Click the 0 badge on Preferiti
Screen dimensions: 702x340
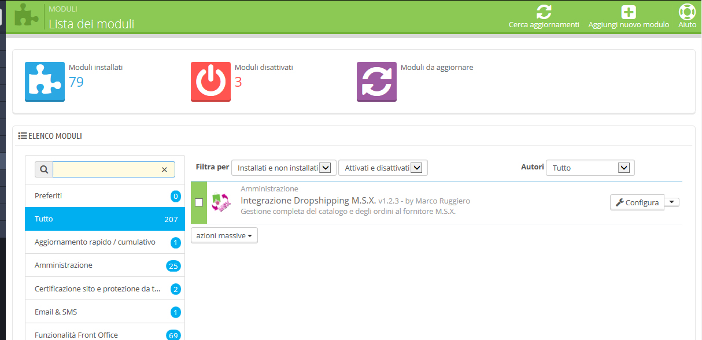click(x=176, y=196)
